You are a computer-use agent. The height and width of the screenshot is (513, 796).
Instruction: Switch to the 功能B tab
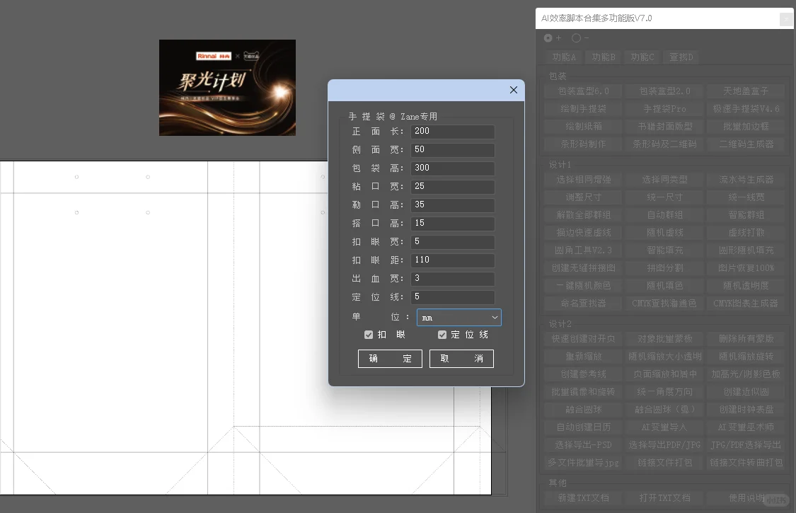click(603, 57)
